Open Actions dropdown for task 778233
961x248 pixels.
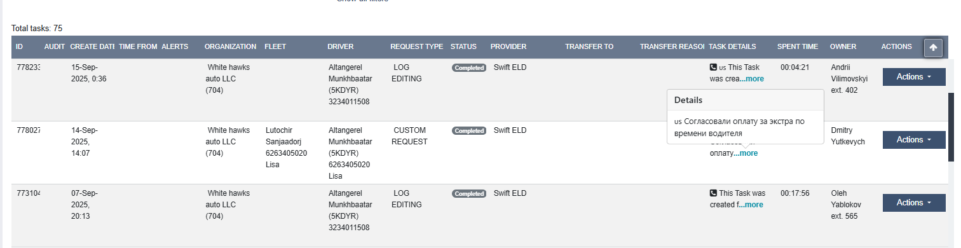coord(914,76)
